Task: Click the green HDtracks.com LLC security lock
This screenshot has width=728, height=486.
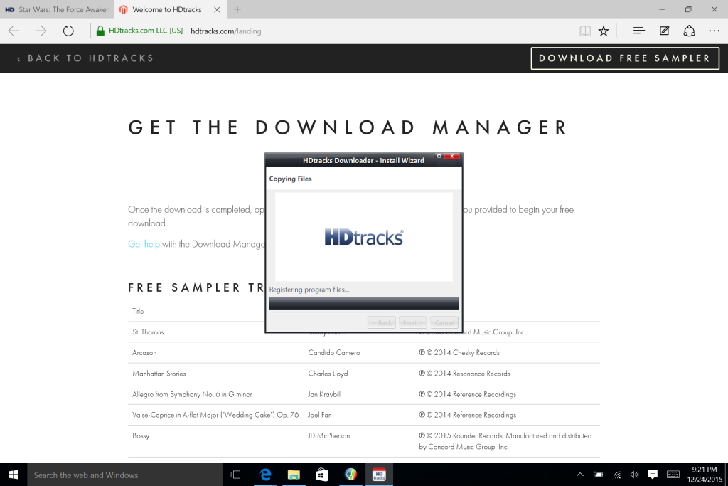Action: [x=100, y=31]
